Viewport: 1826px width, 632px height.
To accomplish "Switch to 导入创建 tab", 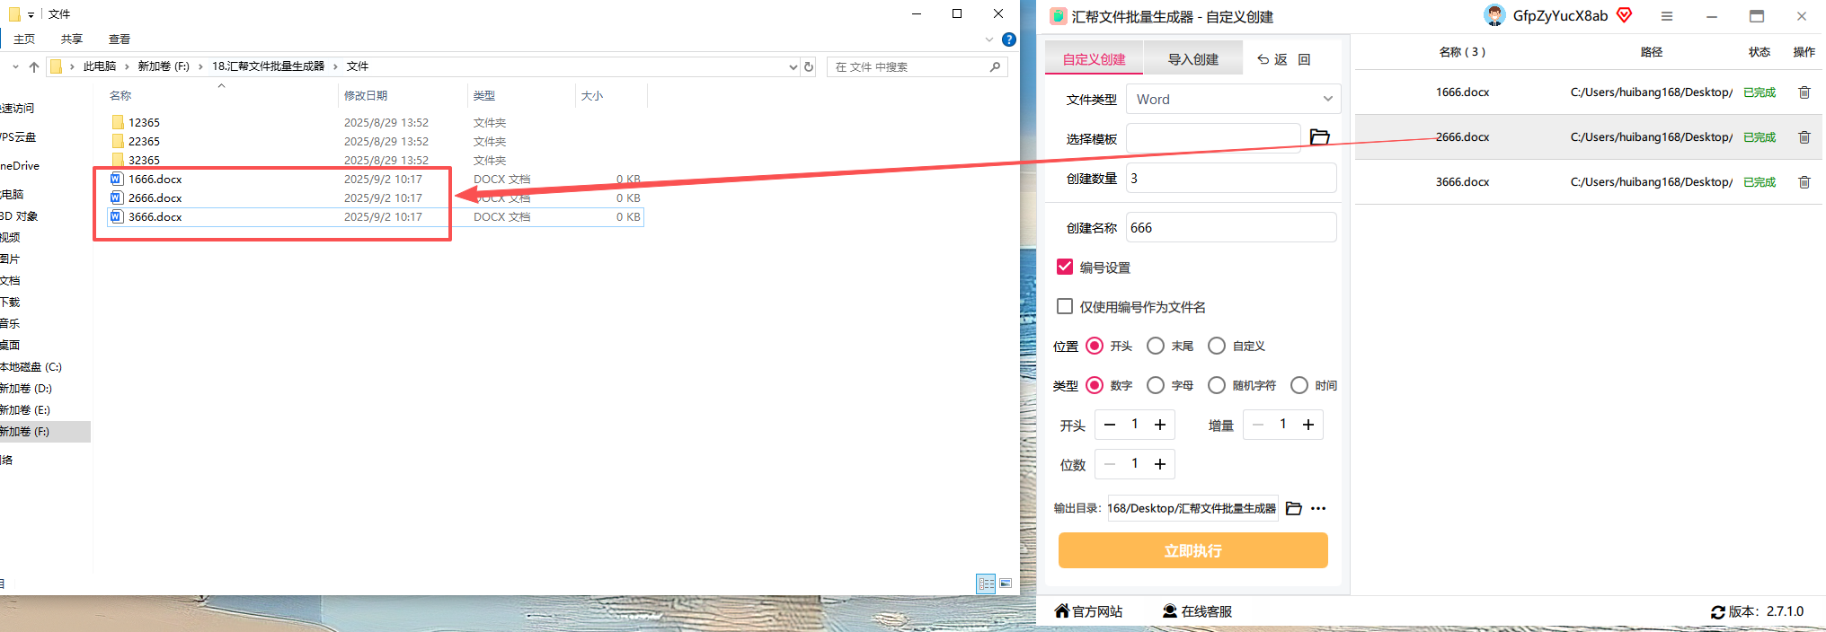I will 1192,59.
